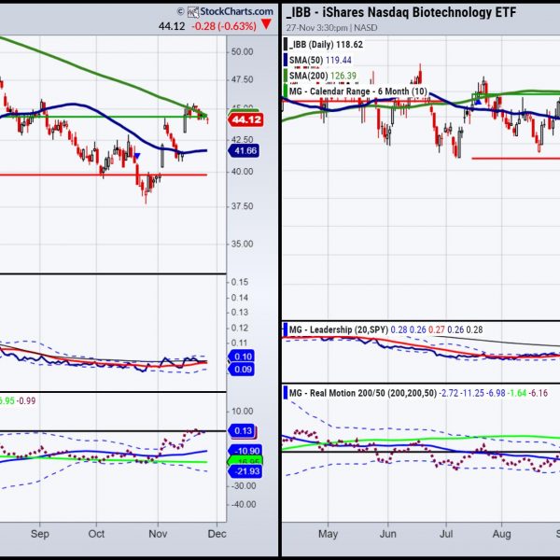Select the 42.50 price axis label
This screenshot has height=560, width=560.
point(242,139)
